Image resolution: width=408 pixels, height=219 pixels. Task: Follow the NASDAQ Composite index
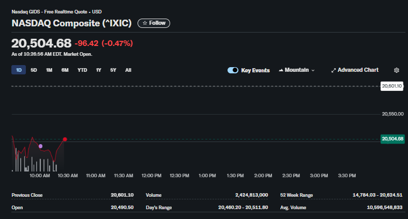154,23
